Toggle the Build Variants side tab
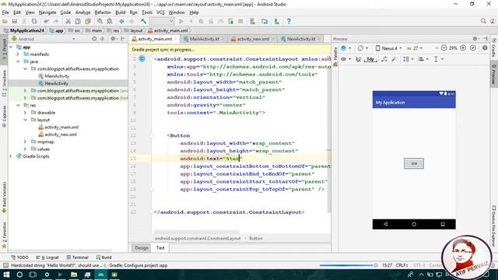 click(4, 197)
